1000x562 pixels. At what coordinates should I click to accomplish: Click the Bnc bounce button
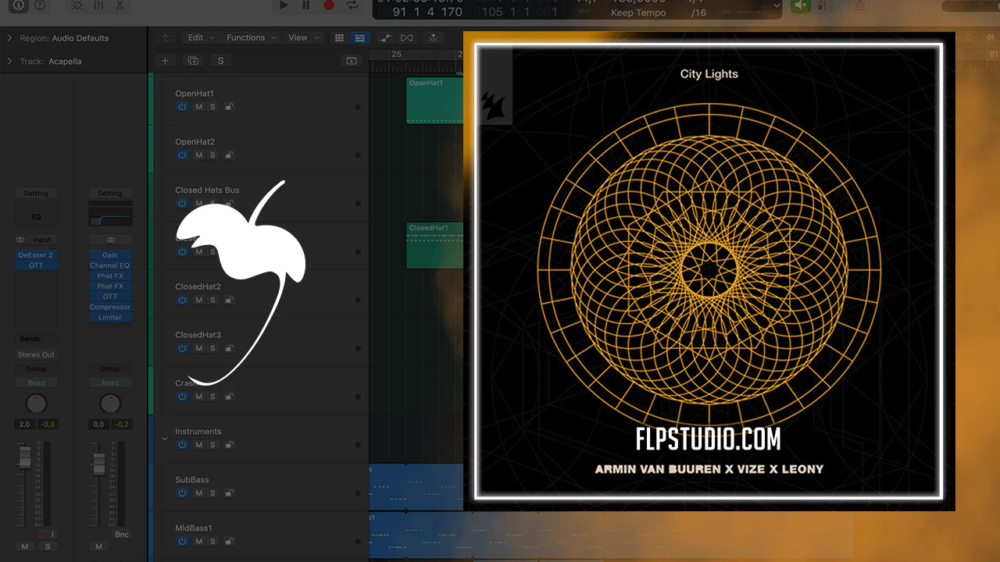(121, 535)
